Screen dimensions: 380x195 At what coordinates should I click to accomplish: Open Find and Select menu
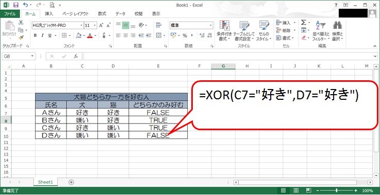337,31
